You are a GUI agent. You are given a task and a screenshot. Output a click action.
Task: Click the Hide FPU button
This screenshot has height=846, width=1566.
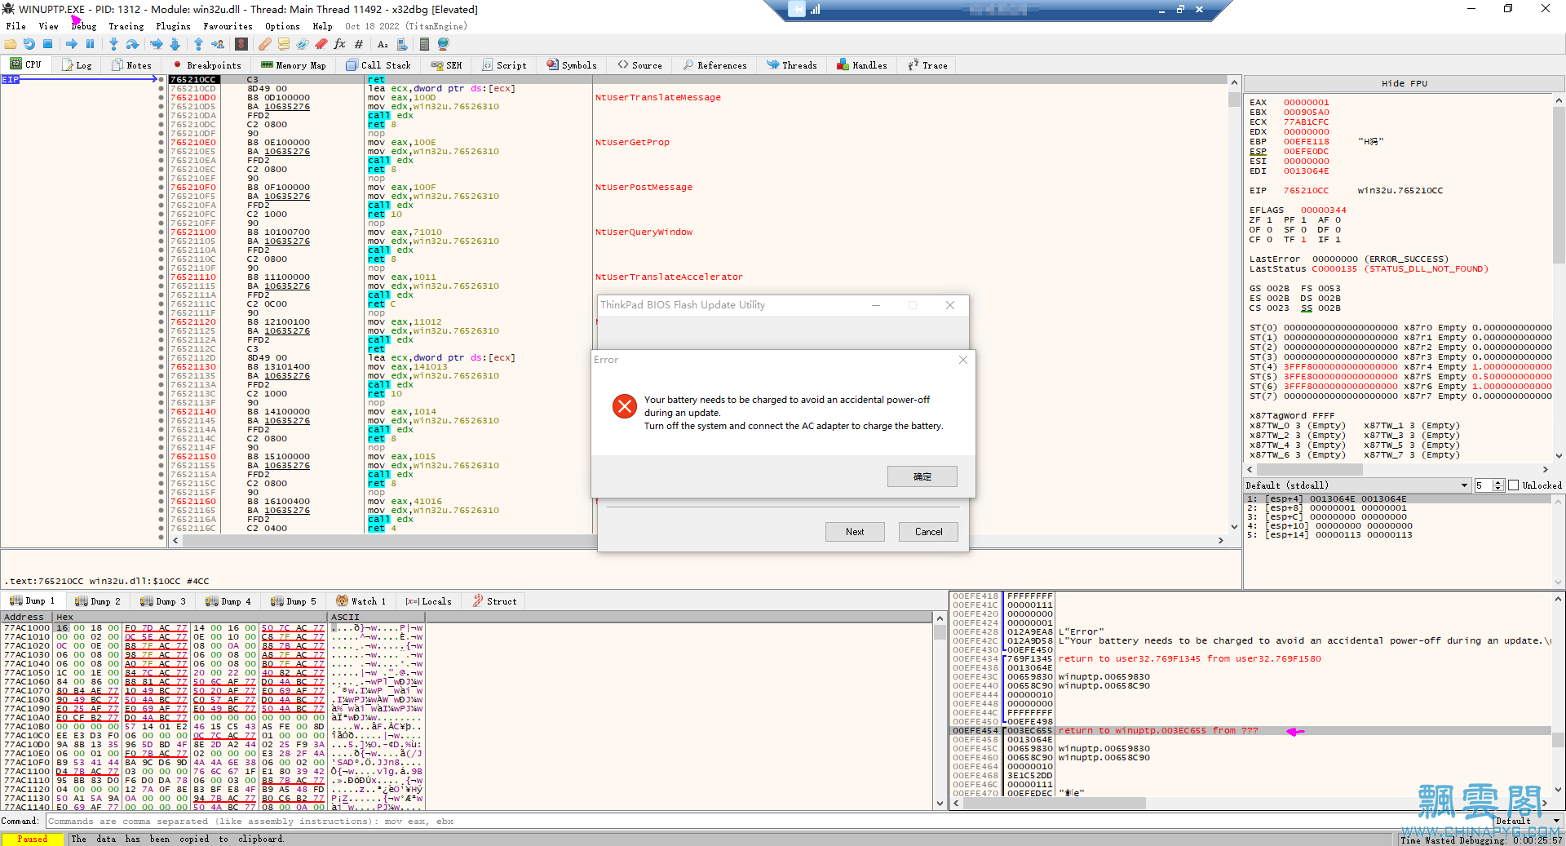[x=1405, y=83]
